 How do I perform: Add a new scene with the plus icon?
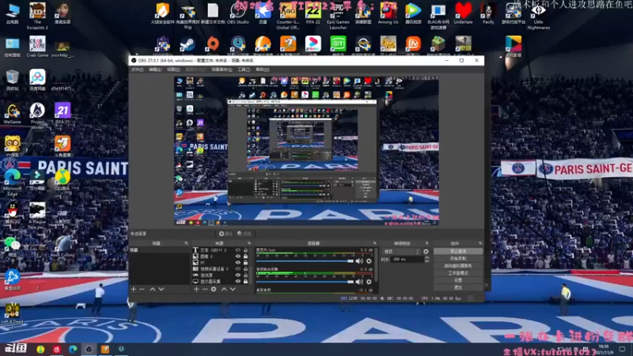point(134,289)
